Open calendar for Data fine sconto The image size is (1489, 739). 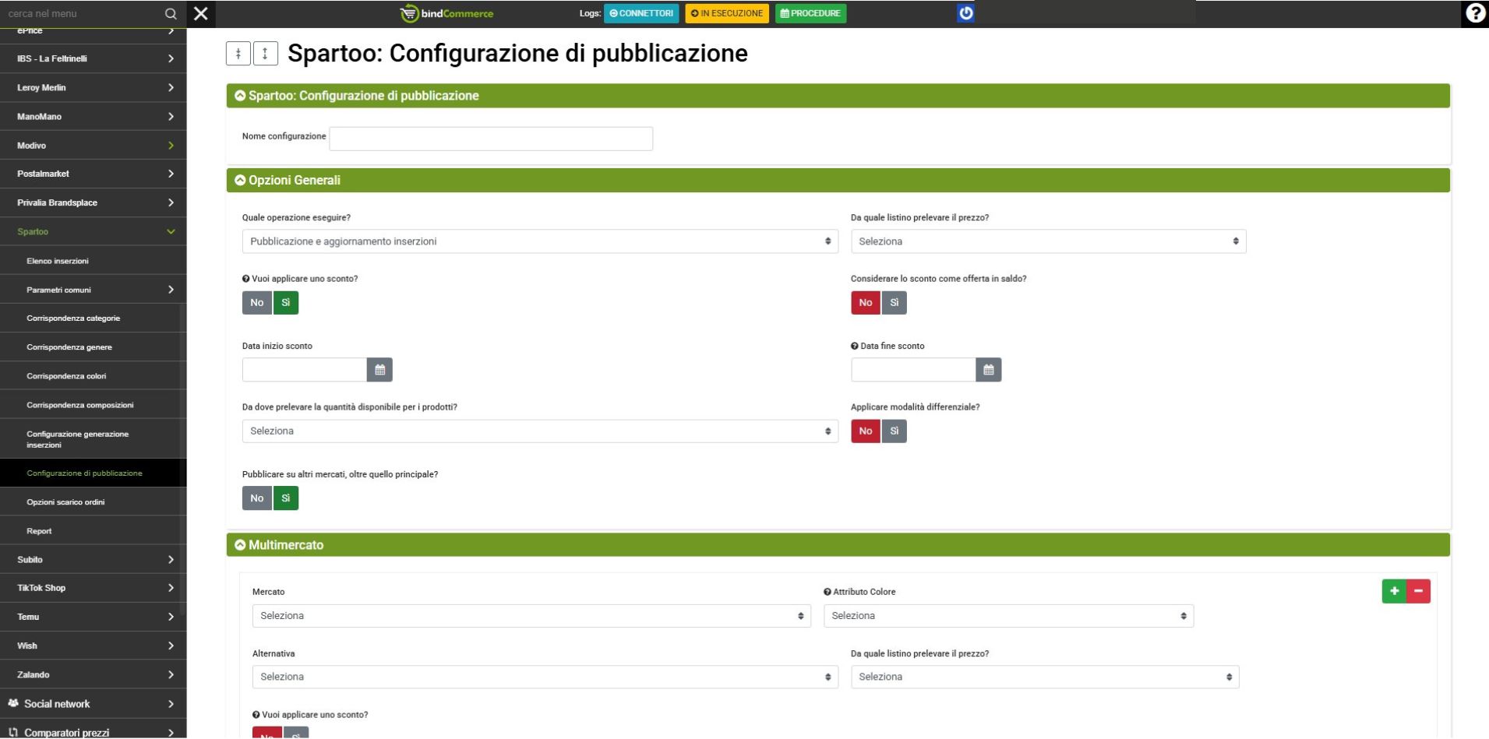point(988,370)
